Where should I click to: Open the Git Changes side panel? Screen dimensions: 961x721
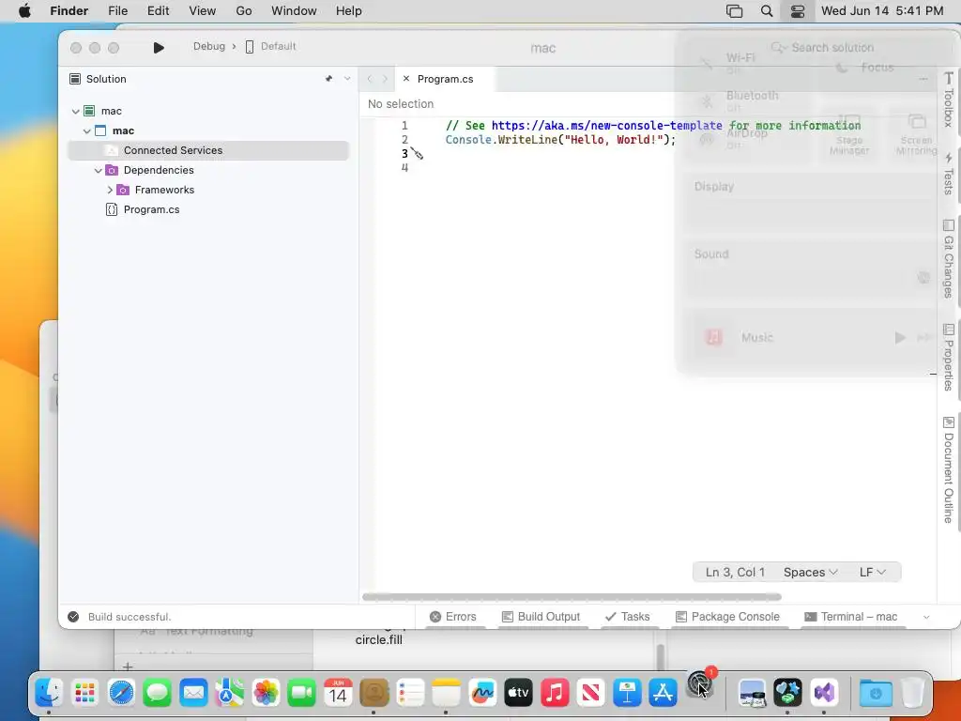948,259
